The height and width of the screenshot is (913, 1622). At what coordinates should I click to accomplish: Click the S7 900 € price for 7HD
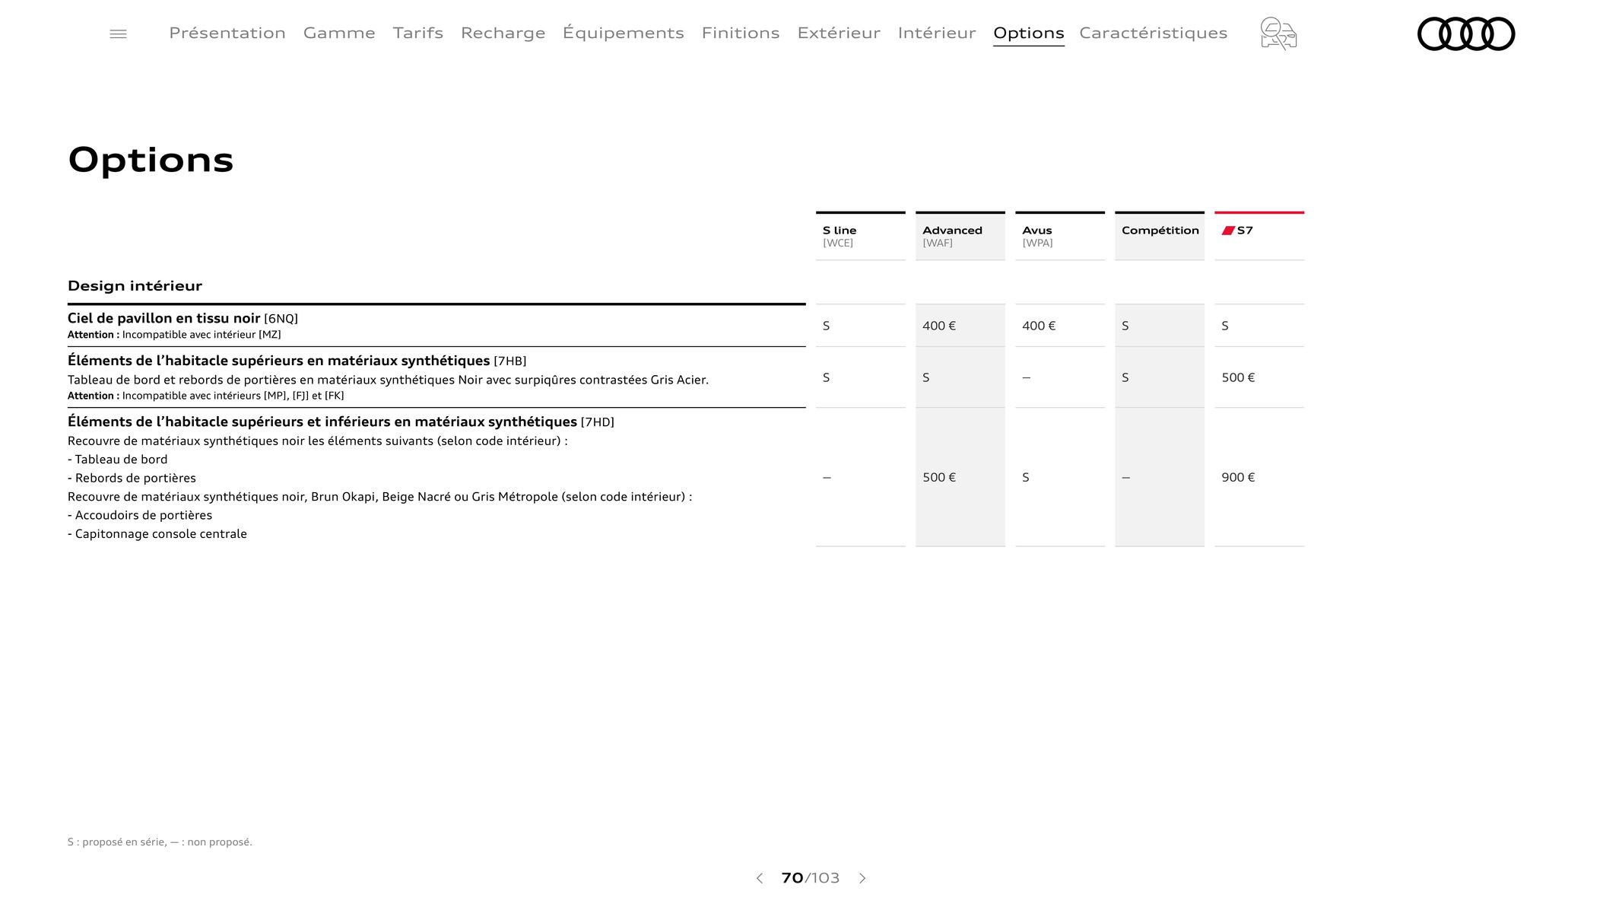point(1238,477)
